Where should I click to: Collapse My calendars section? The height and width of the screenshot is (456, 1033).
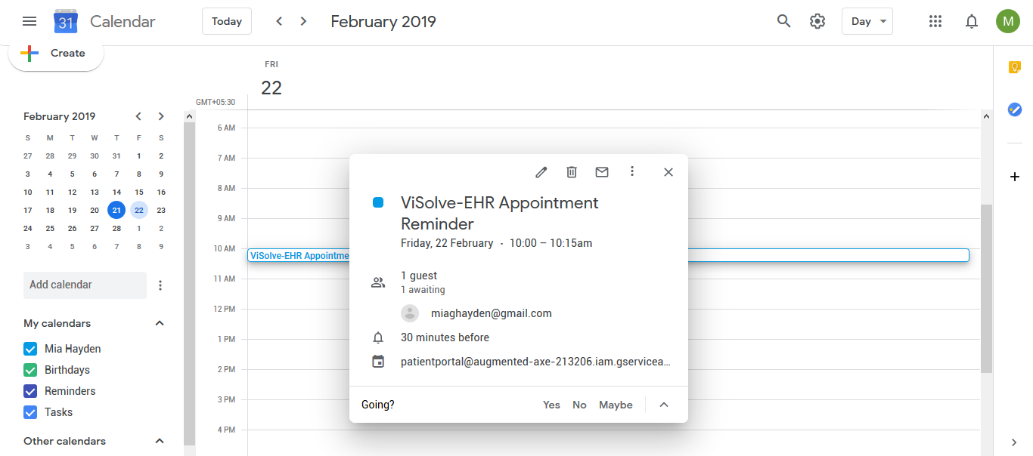pyautogui.click(x=160, y=323)
